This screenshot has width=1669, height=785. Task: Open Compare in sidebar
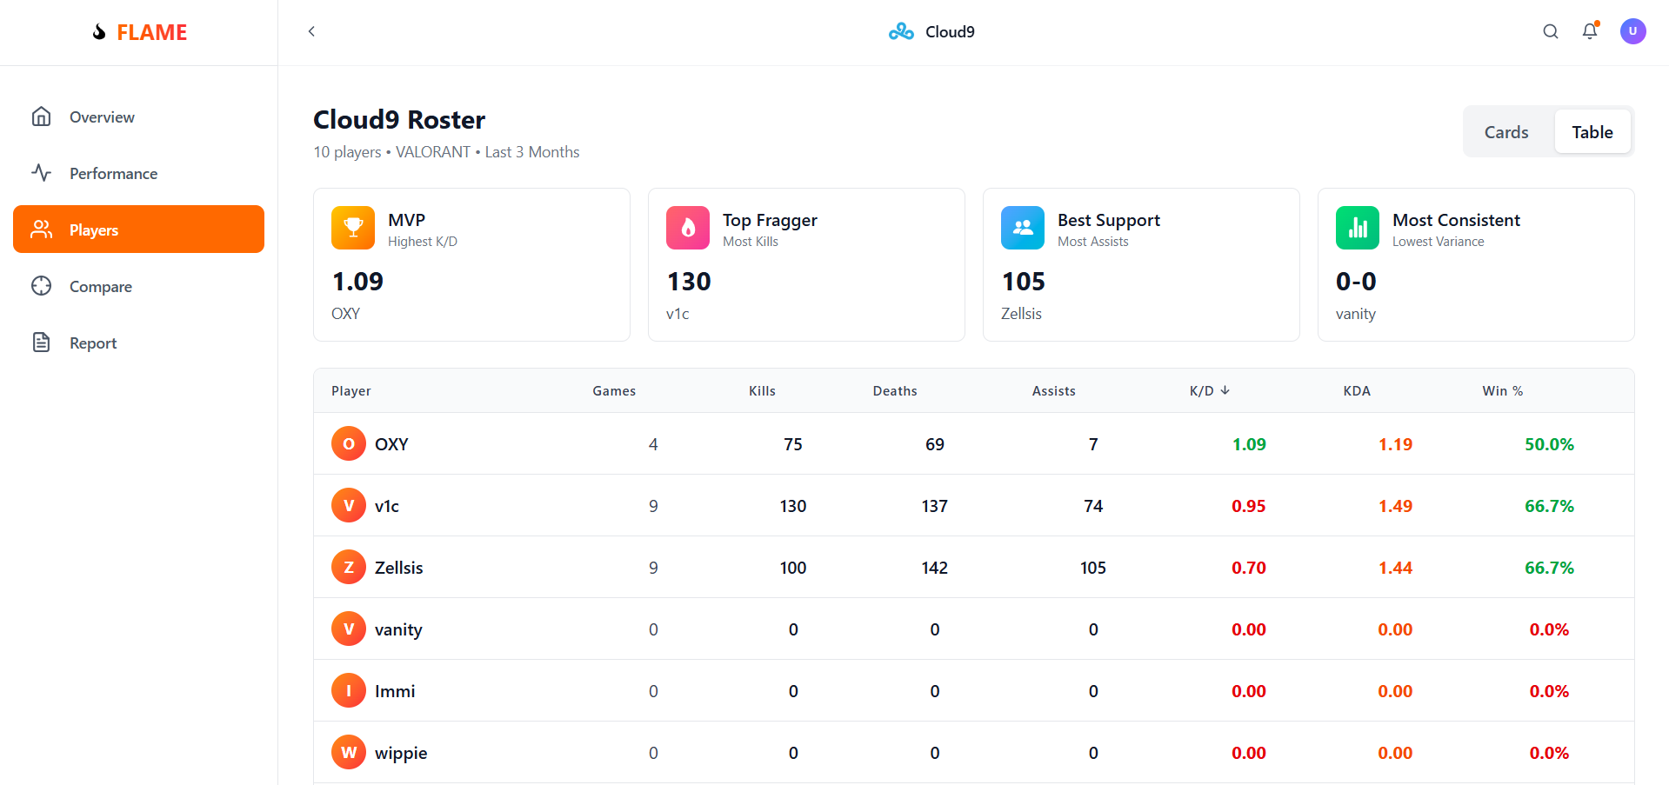[x=138, y=286]
